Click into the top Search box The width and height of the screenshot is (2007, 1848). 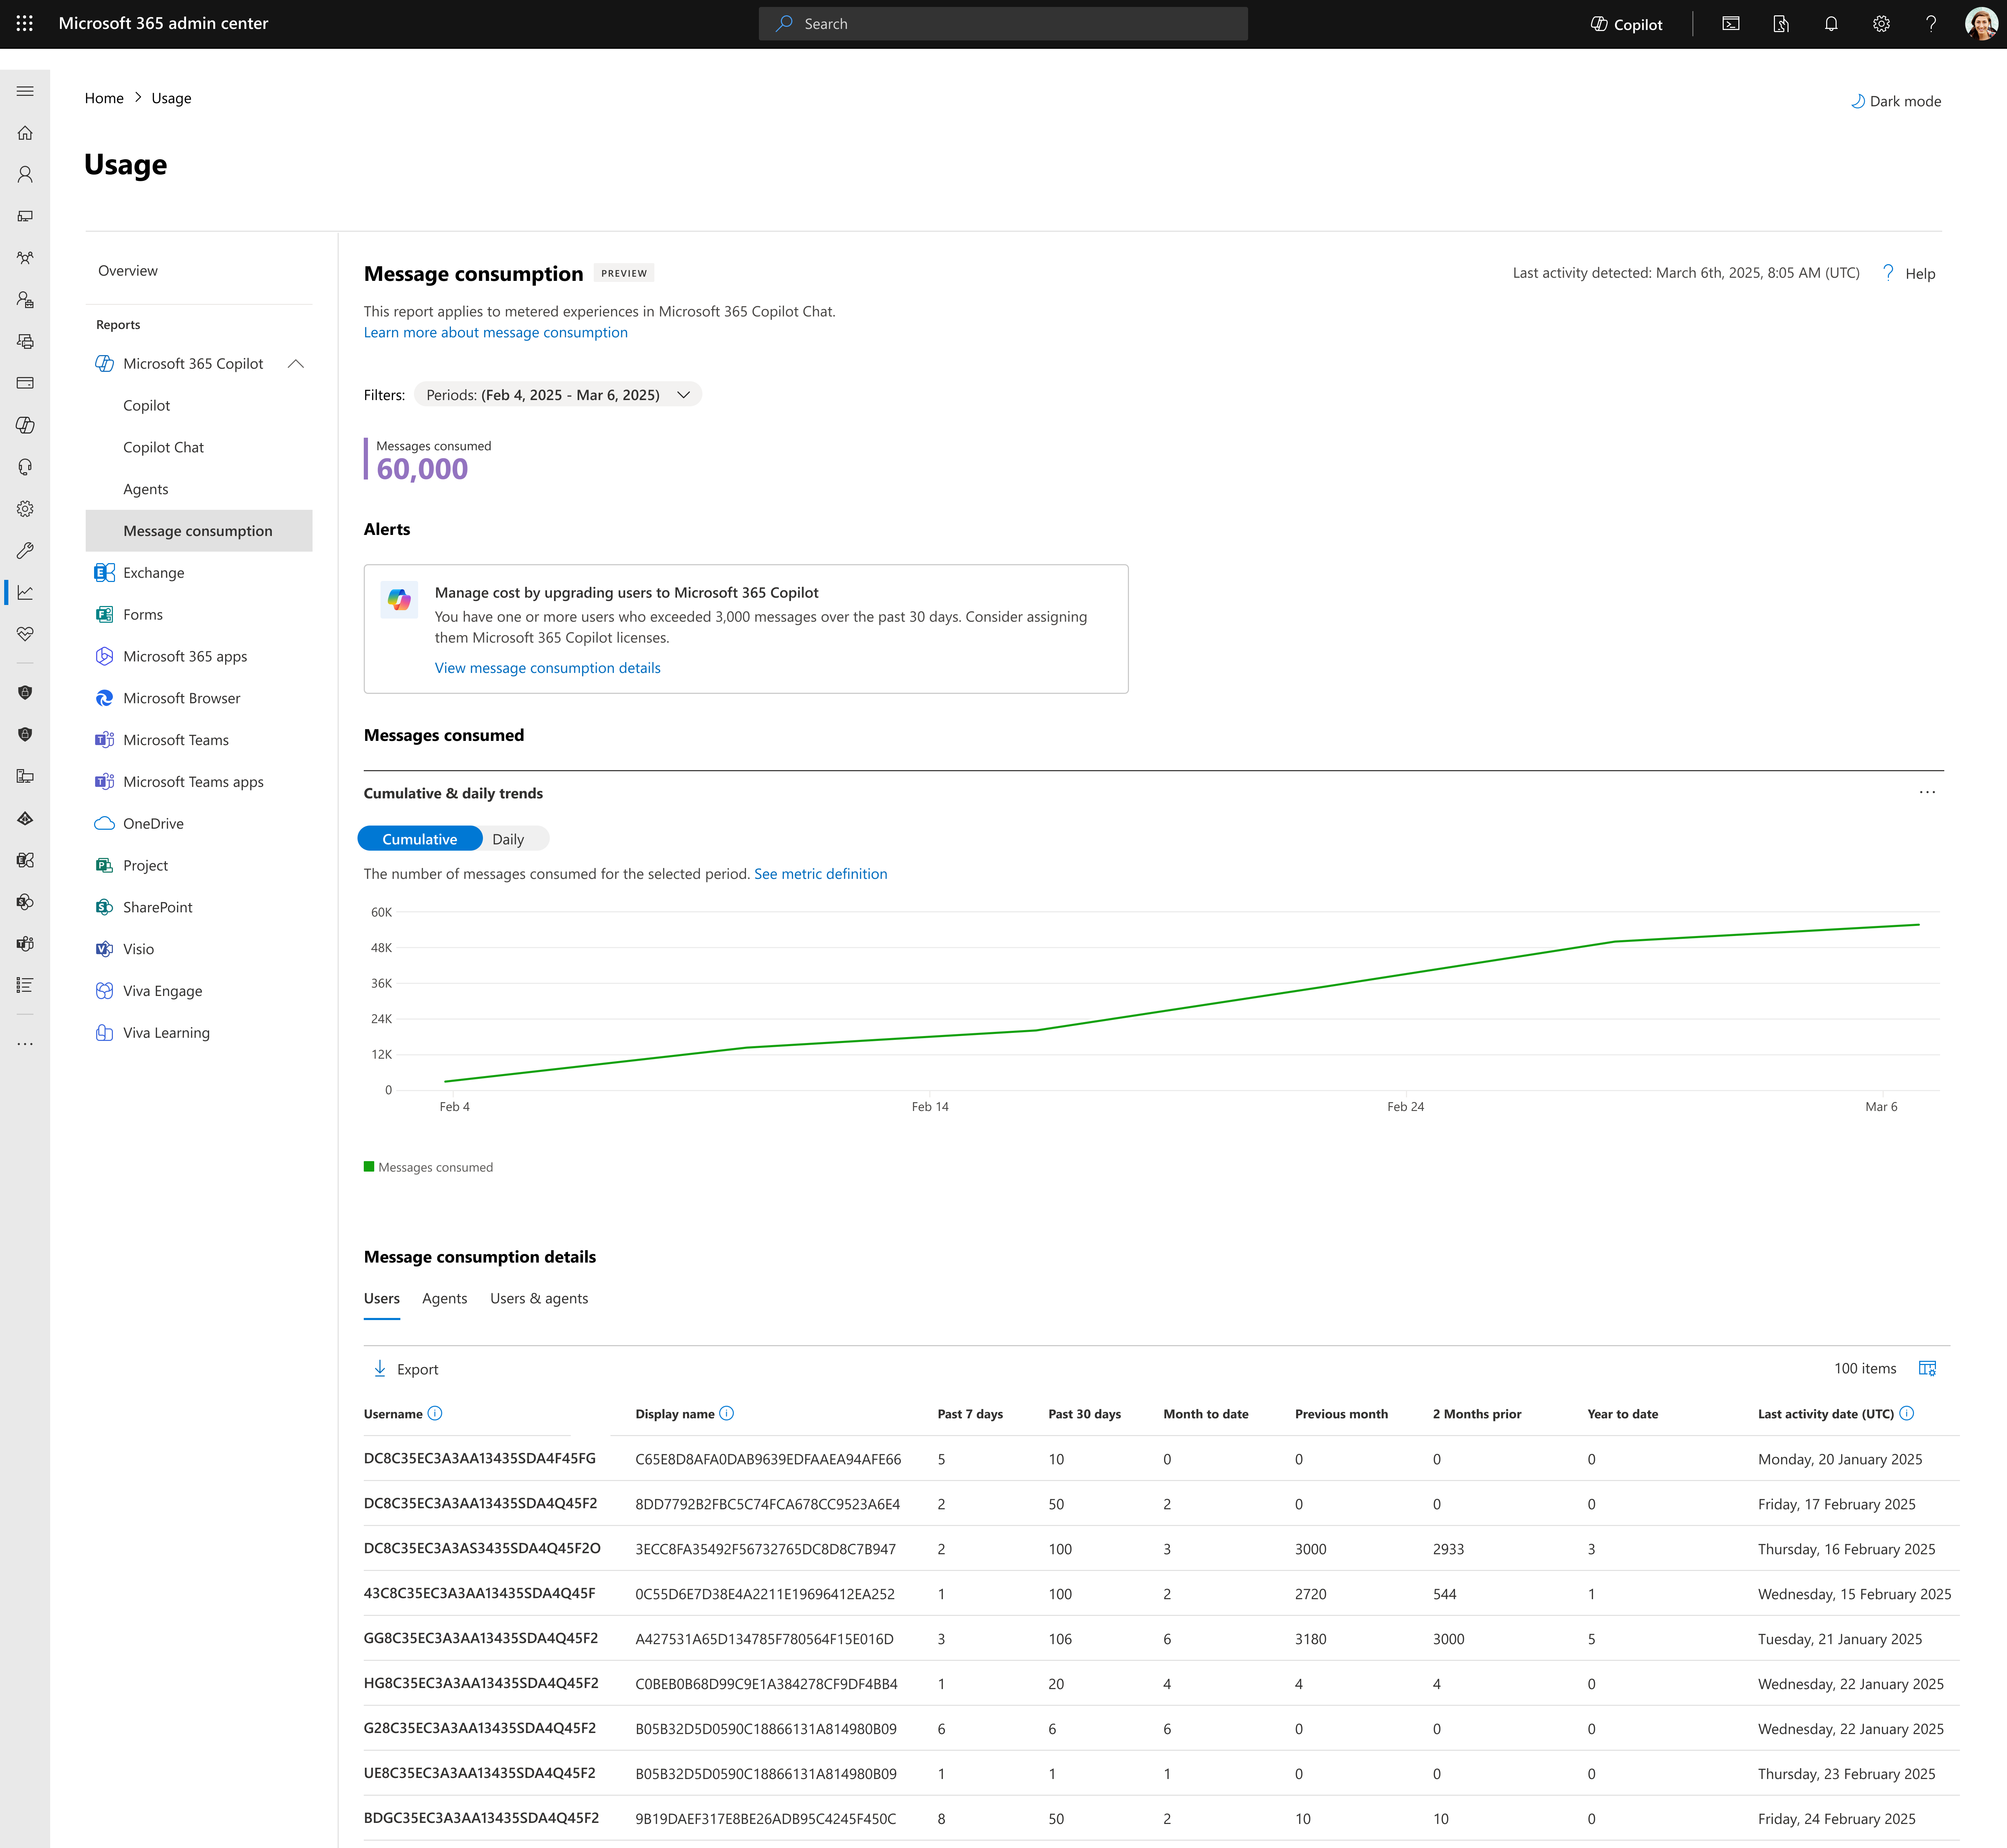1003,24
